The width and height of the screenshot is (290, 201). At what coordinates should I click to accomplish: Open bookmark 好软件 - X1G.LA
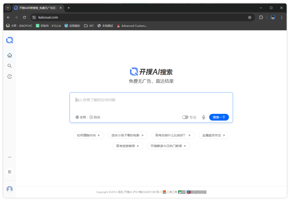(x=48, y=26)
